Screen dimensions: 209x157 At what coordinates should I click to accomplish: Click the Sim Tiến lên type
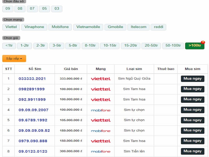tap(134, 151)
